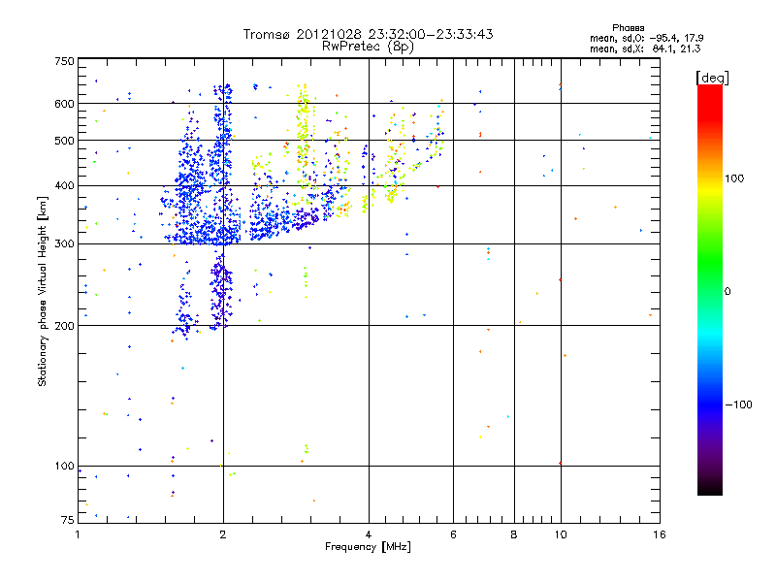This screenshot has width=776, height=582.
Task: Click y-axis tick label '750'
Action: [x=64, y=61]
